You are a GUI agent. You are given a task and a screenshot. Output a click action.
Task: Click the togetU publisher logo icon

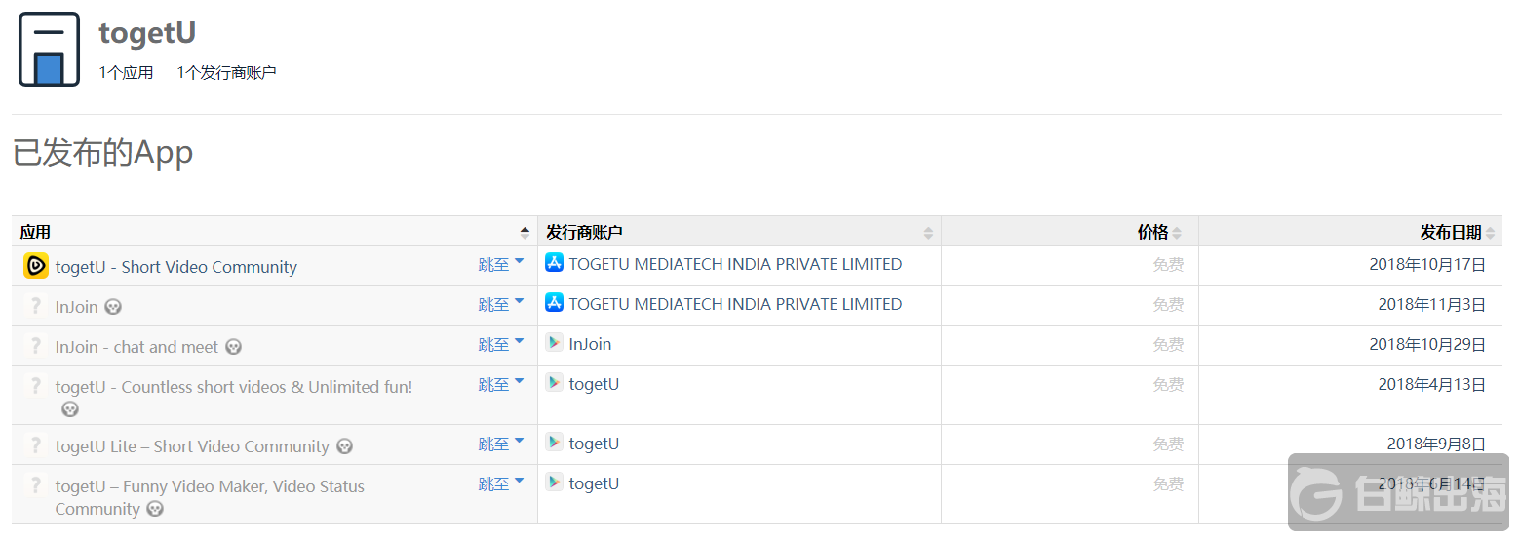(49, 50)
